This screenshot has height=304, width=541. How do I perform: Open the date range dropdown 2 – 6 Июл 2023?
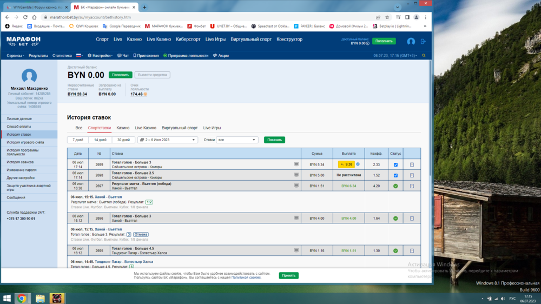pos(168,140)
